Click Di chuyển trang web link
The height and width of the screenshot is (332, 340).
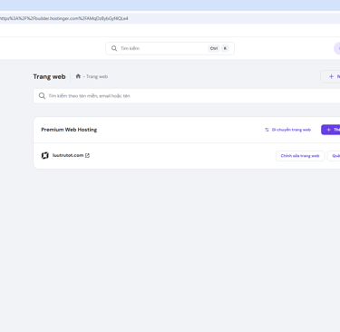[291, 130]
